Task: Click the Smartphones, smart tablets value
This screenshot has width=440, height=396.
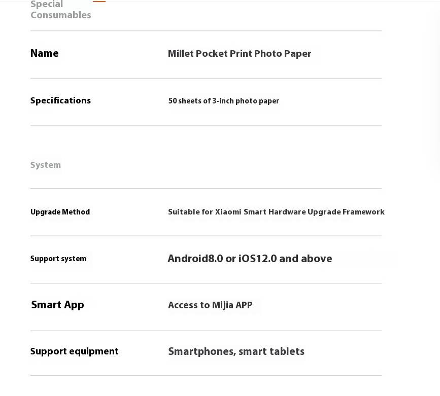Action: [236, 351]
